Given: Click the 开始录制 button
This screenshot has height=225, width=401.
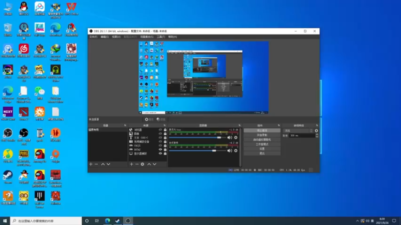Looking at the screenshot, I should click(x=262, y=135).
